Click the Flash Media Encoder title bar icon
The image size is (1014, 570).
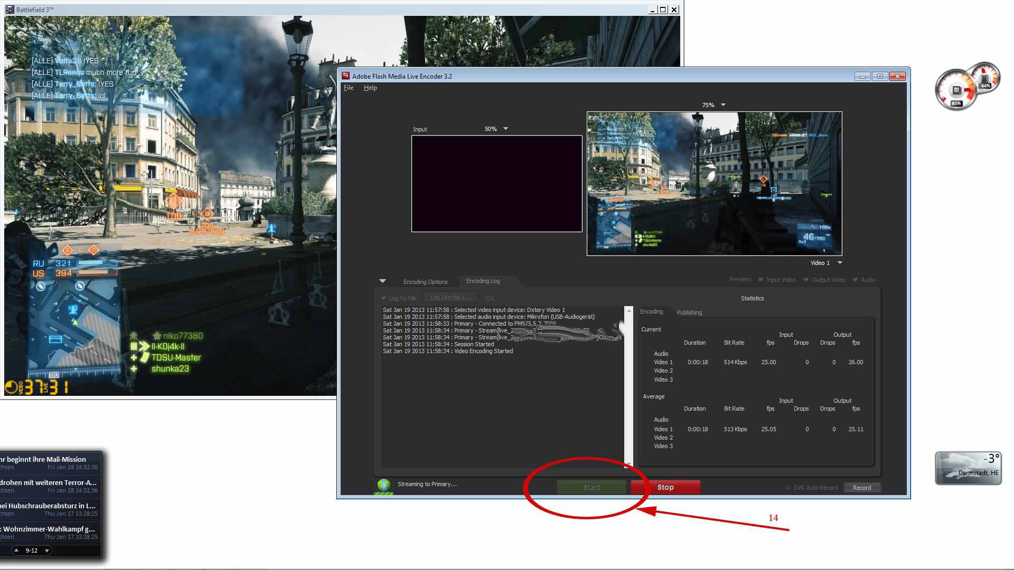click(346, 76)
